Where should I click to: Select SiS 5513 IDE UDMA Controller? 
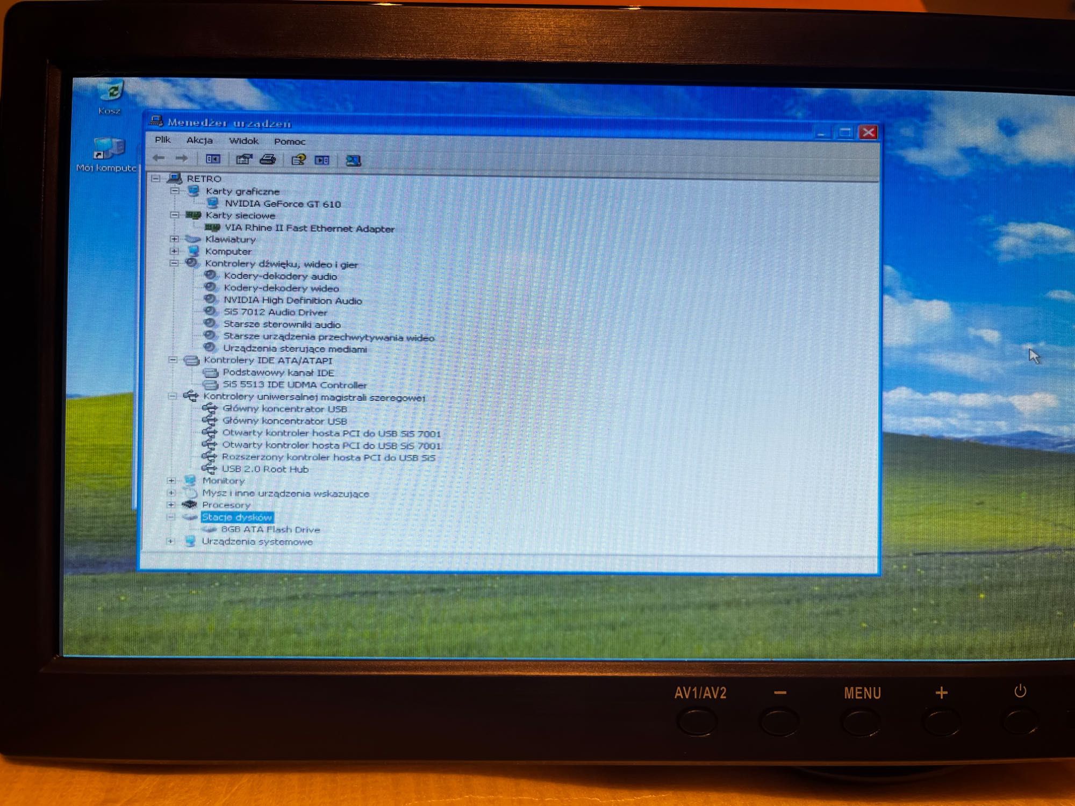pos(295,385)
